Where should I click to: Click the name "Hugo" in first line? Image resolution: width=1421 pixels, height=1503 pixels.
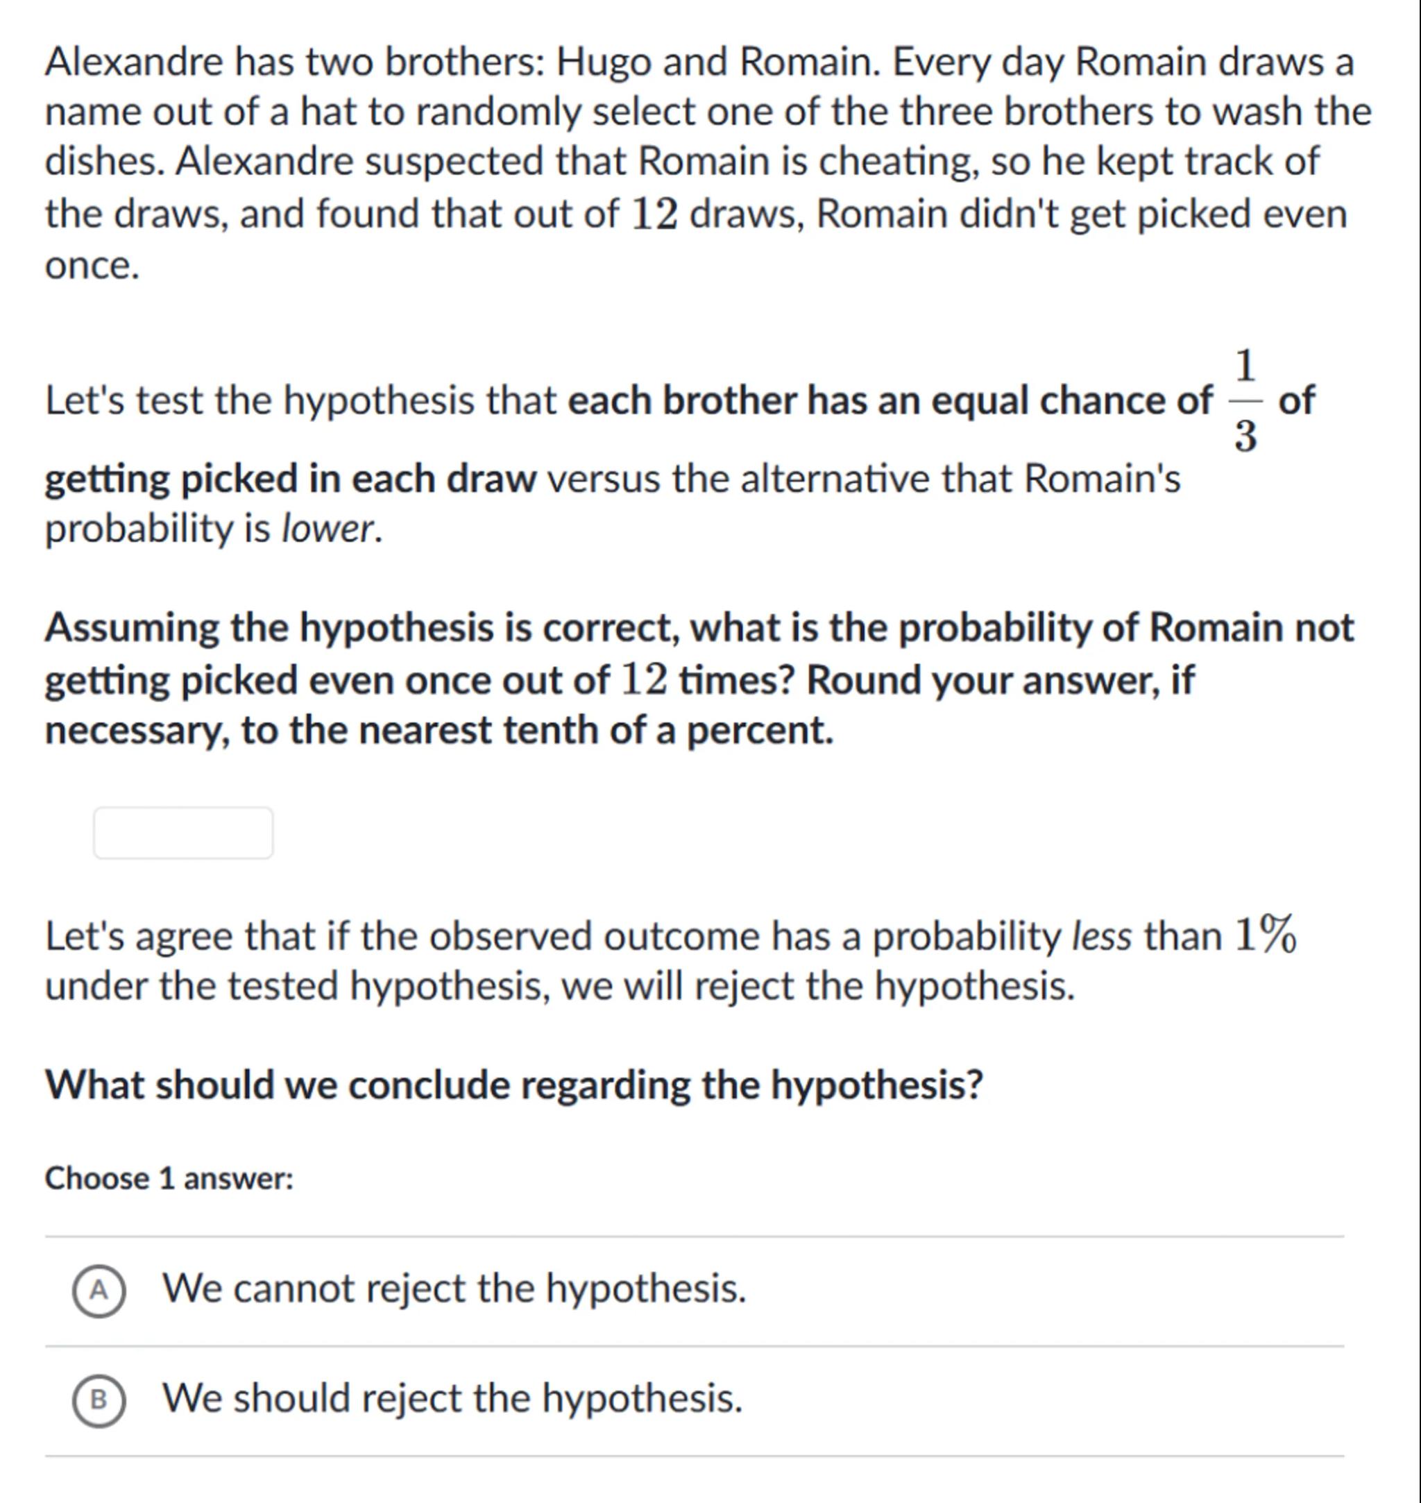pos(604,61)
